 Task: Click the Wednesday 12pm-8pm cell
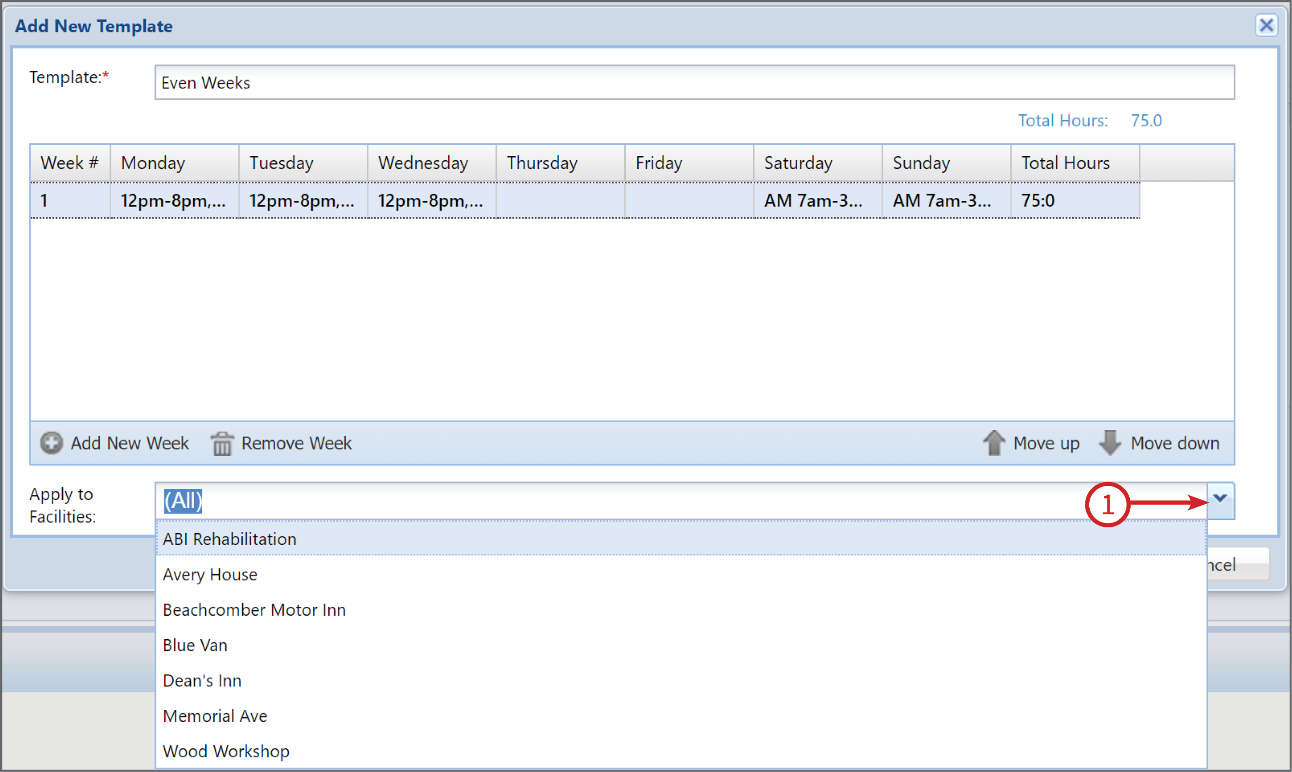point(432,200)
